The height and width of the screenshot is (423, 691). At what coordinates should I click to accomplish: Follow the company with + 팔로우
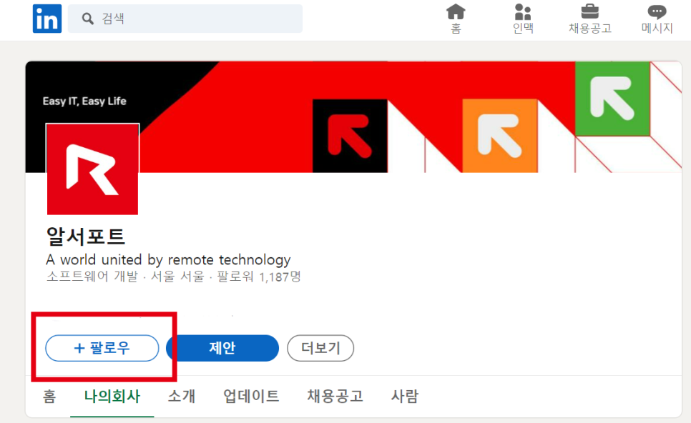[x=102, y=348]
